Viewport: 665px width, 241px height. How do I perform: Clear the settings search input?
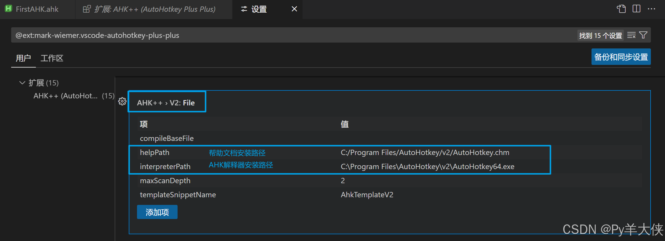coord(631,35)
